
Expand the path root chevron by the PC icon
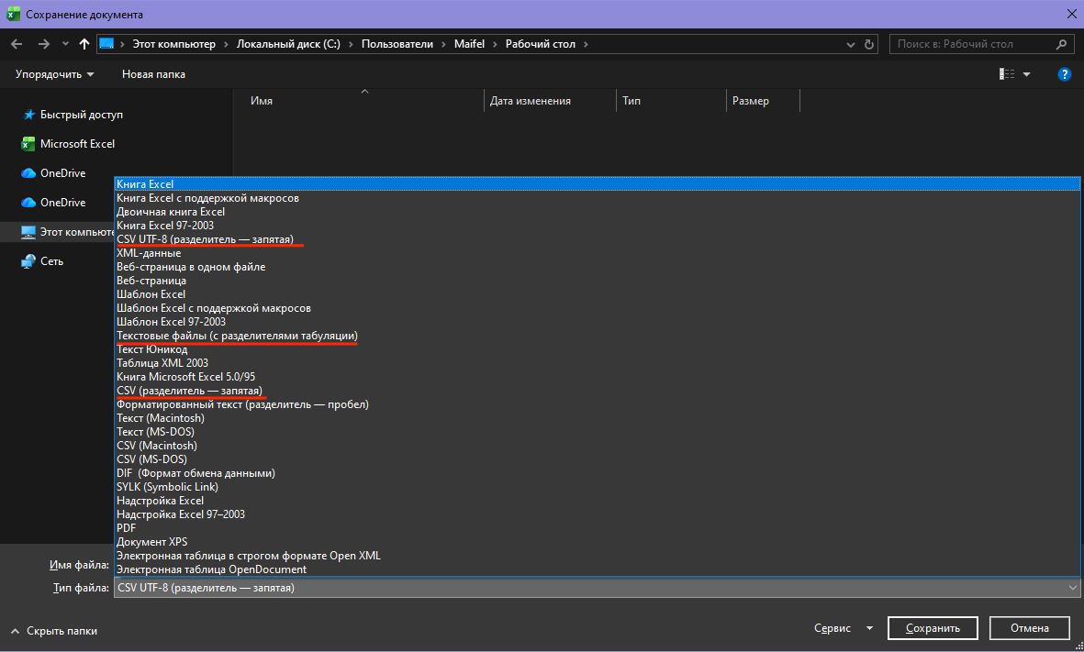122,44
